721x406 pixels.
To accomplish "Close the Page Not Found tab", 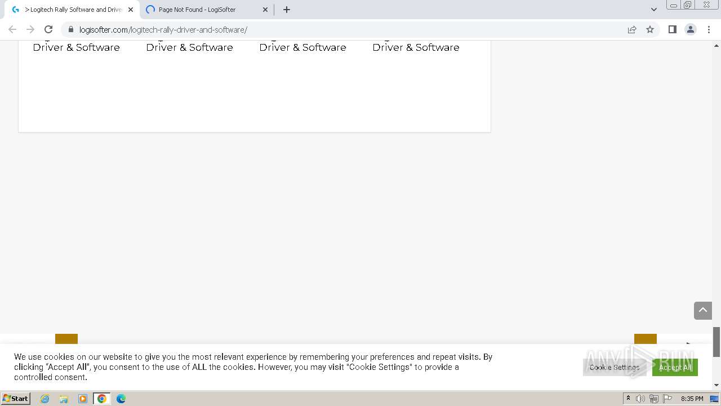I will tap(265, 10).
